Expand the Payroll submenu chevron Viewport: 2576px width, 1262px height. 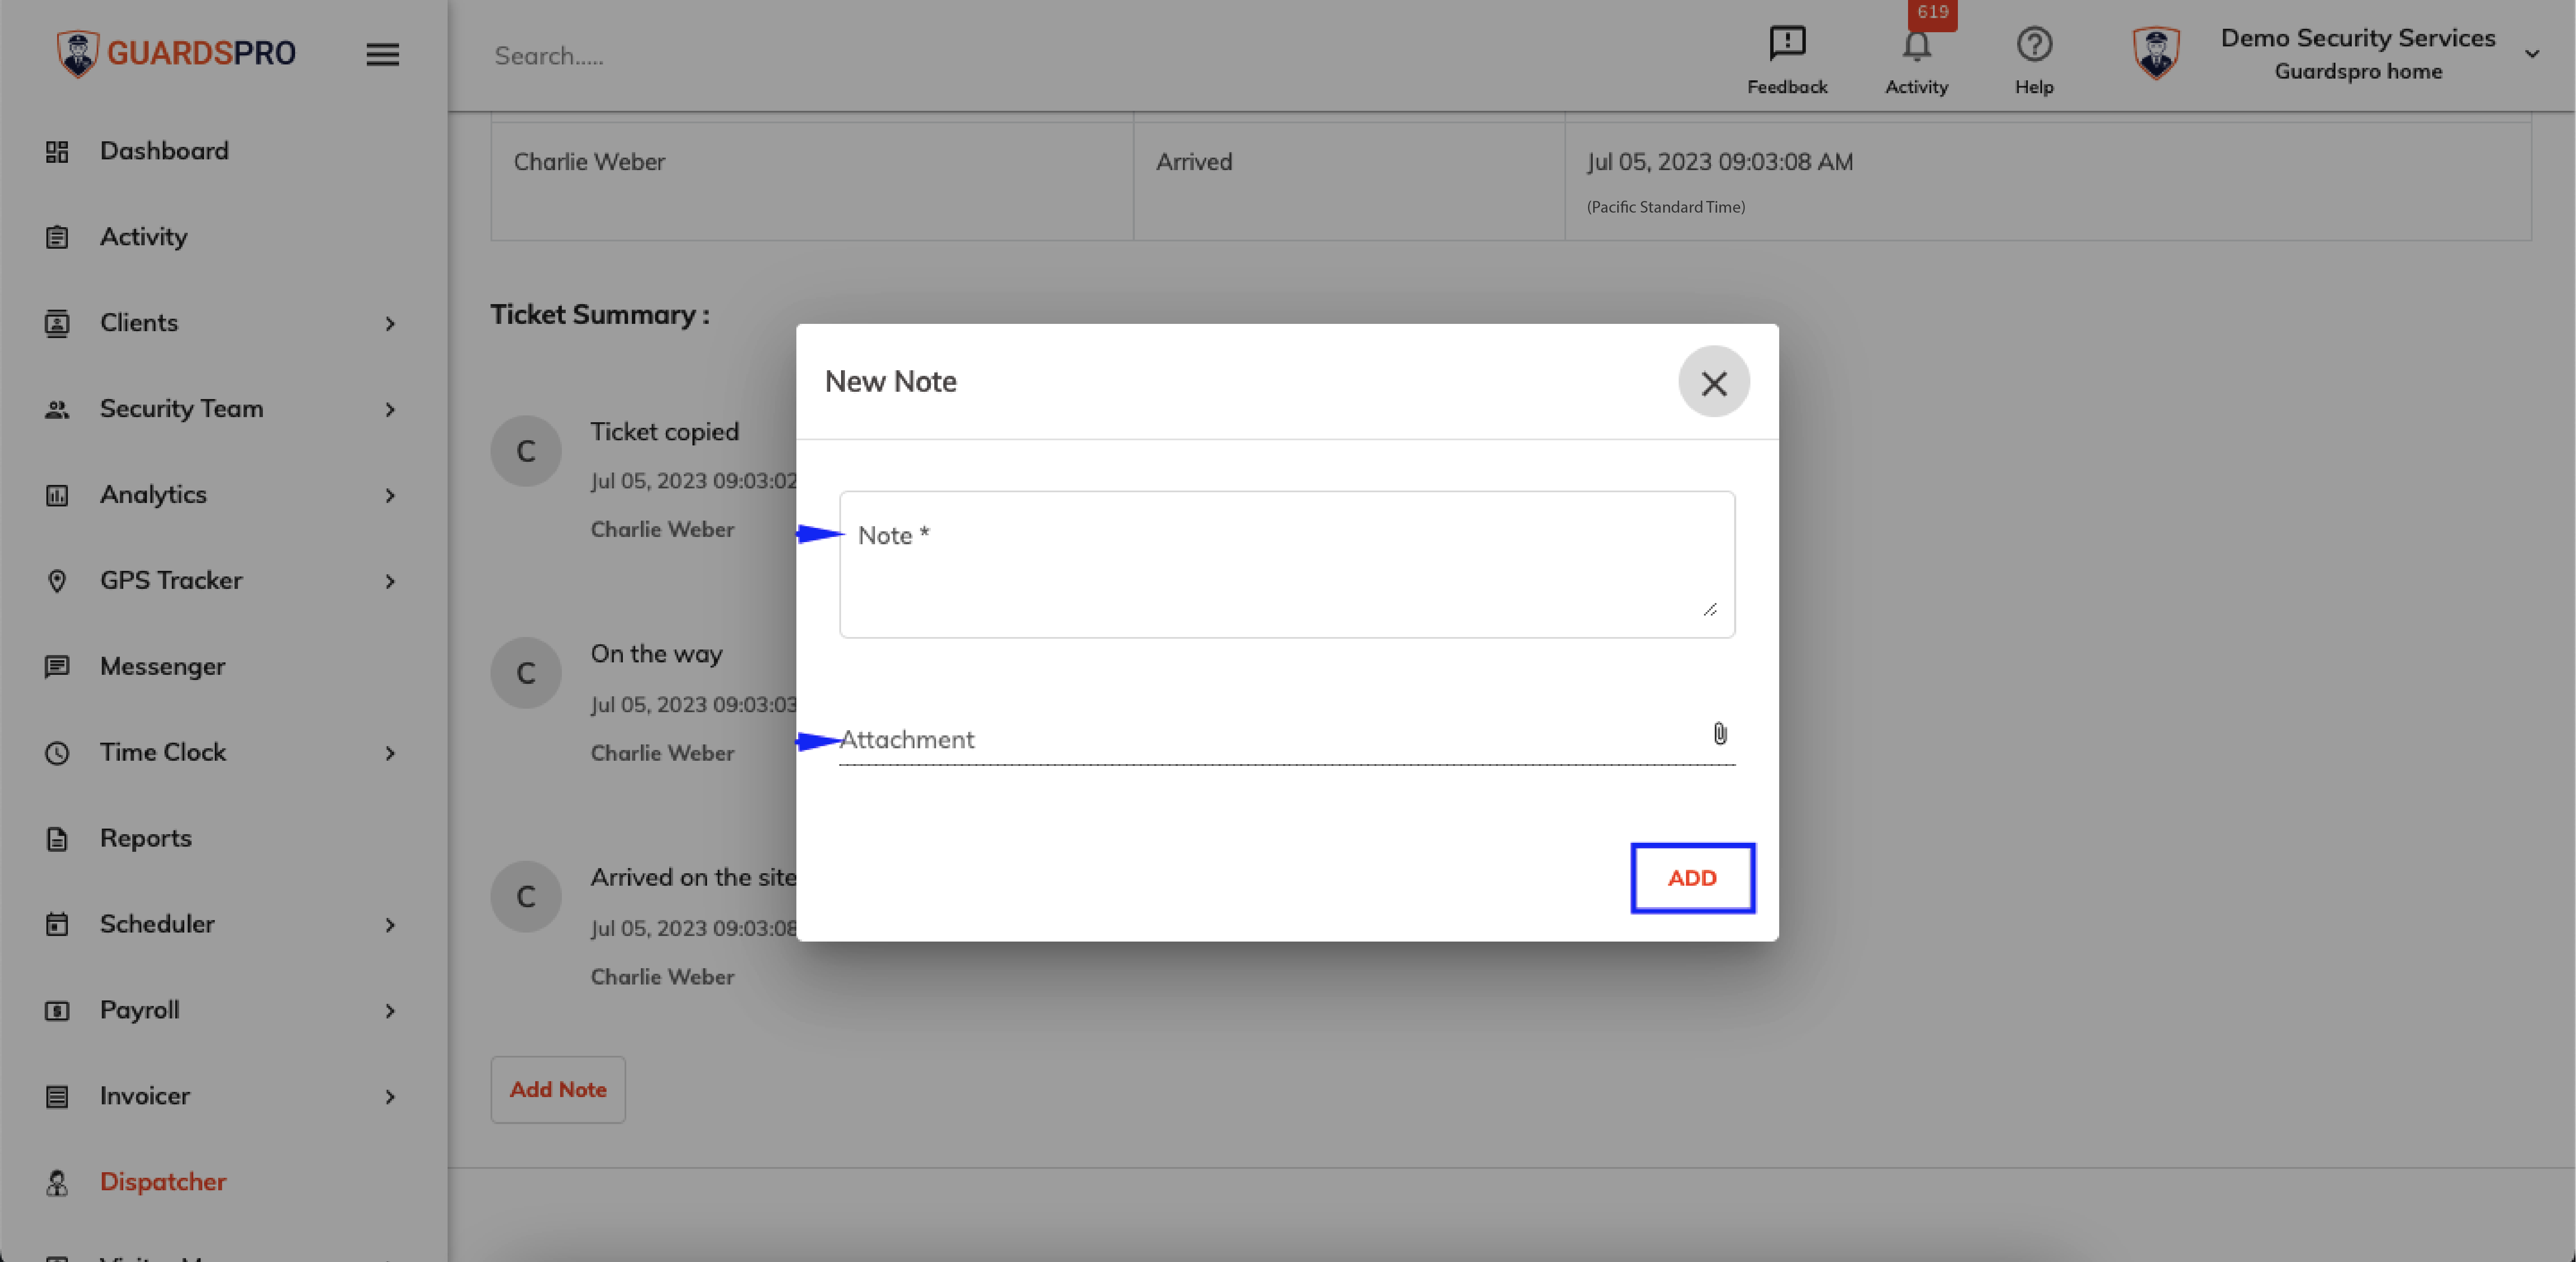[x=390, y=1012]
